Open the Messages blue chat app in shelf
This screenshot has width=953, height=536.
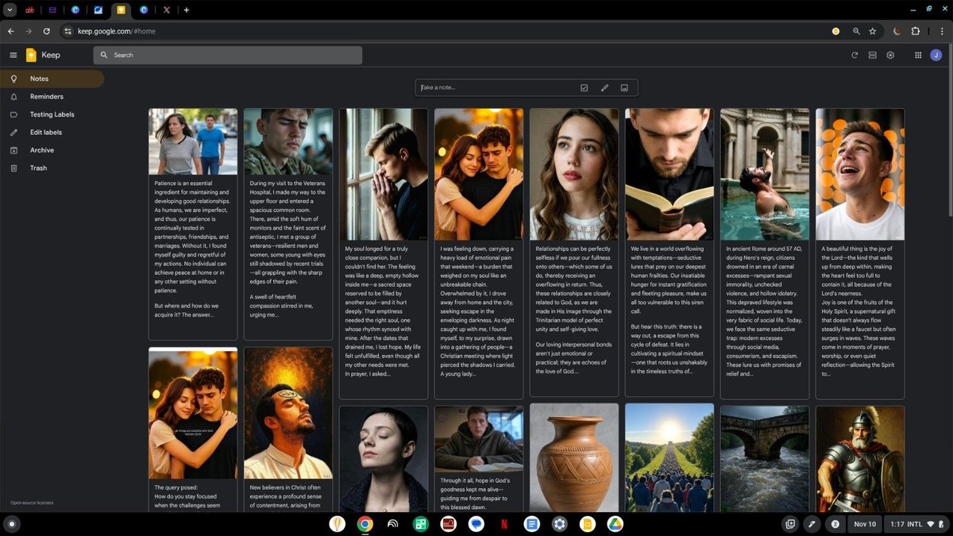pos(476,524)
